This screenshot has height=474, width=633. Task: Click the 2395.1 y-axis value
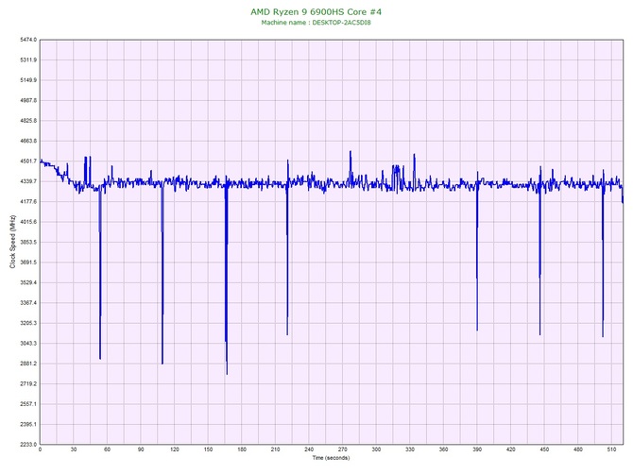coord(28,424)
